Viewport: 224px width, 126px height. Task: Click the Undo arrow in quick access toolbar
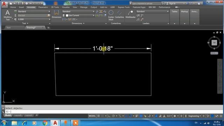coord(30,3)
